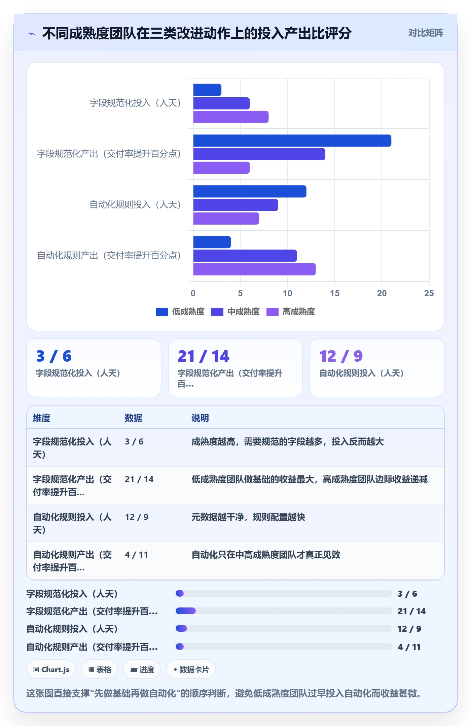The height and width of the screenshot is (726, 471).
Task: Open the 21 / 14 data card
Action: [235, 368]
